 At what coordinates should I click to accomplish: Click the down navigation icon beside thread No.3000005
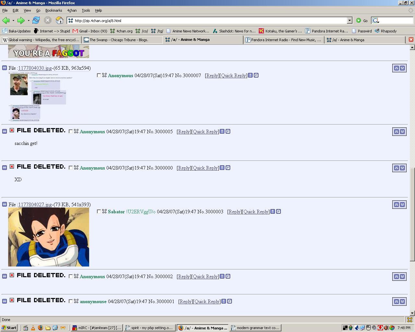(x=402, y=132)
